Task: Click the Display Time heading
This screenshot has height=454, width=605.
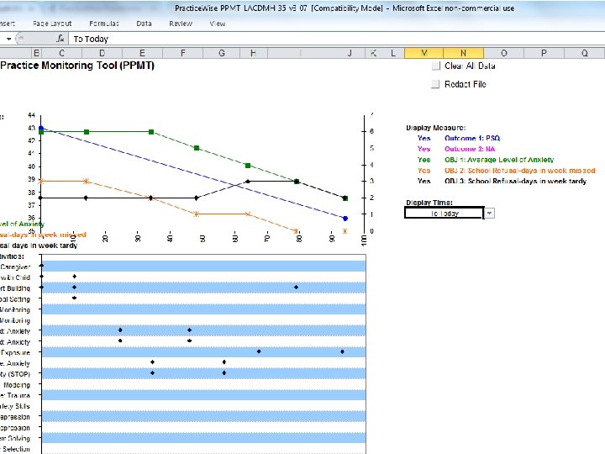Action: pyautogui.click(x=429, y=203)
